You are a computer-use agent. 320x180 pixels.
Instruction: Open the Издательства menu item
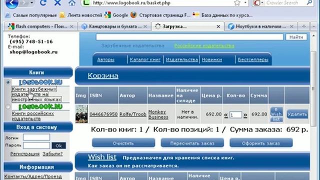(x=182, y=59)
